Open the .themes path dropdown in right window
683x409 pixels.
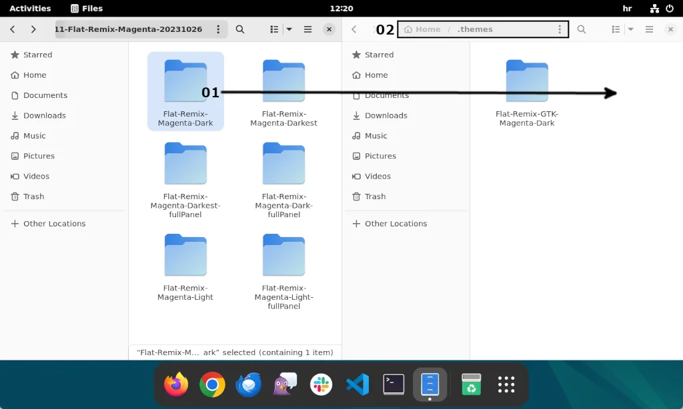click(559, 29)
